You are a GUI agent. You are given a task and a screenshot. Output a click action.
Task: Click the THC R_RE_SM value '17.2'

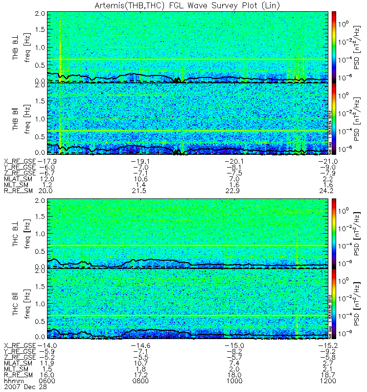click(140, 375)
